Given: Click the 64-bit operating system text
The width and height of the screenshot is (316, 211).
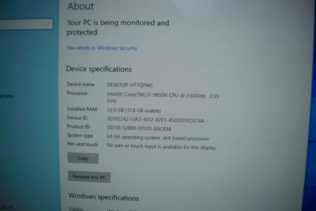Looking at the screenshot, I should point(158,138).
